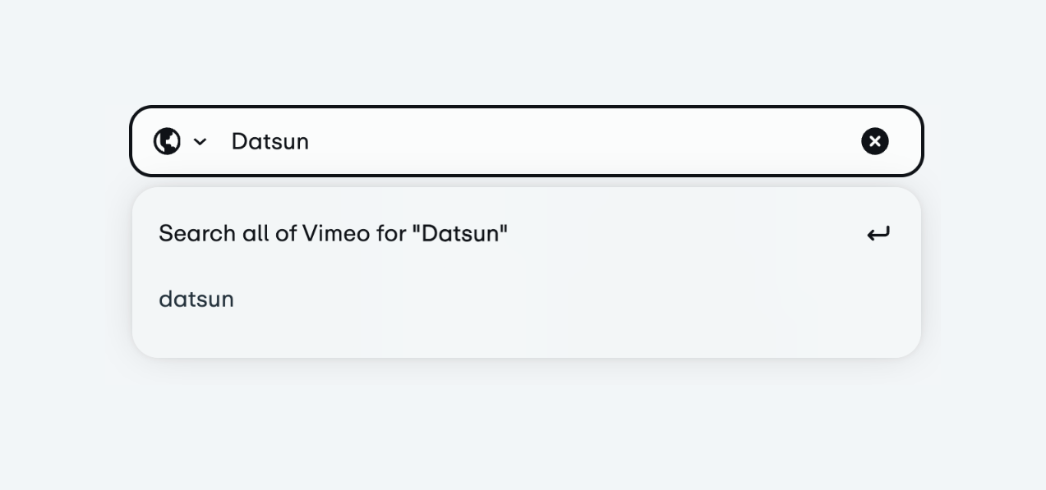Open the scope selector beside the globe
Viewport: 1046px width, 490px height.
[200, 142]
